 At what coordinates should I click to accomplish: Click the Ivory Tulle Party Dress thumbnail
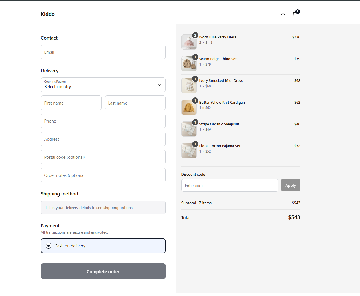click(189, 42)
